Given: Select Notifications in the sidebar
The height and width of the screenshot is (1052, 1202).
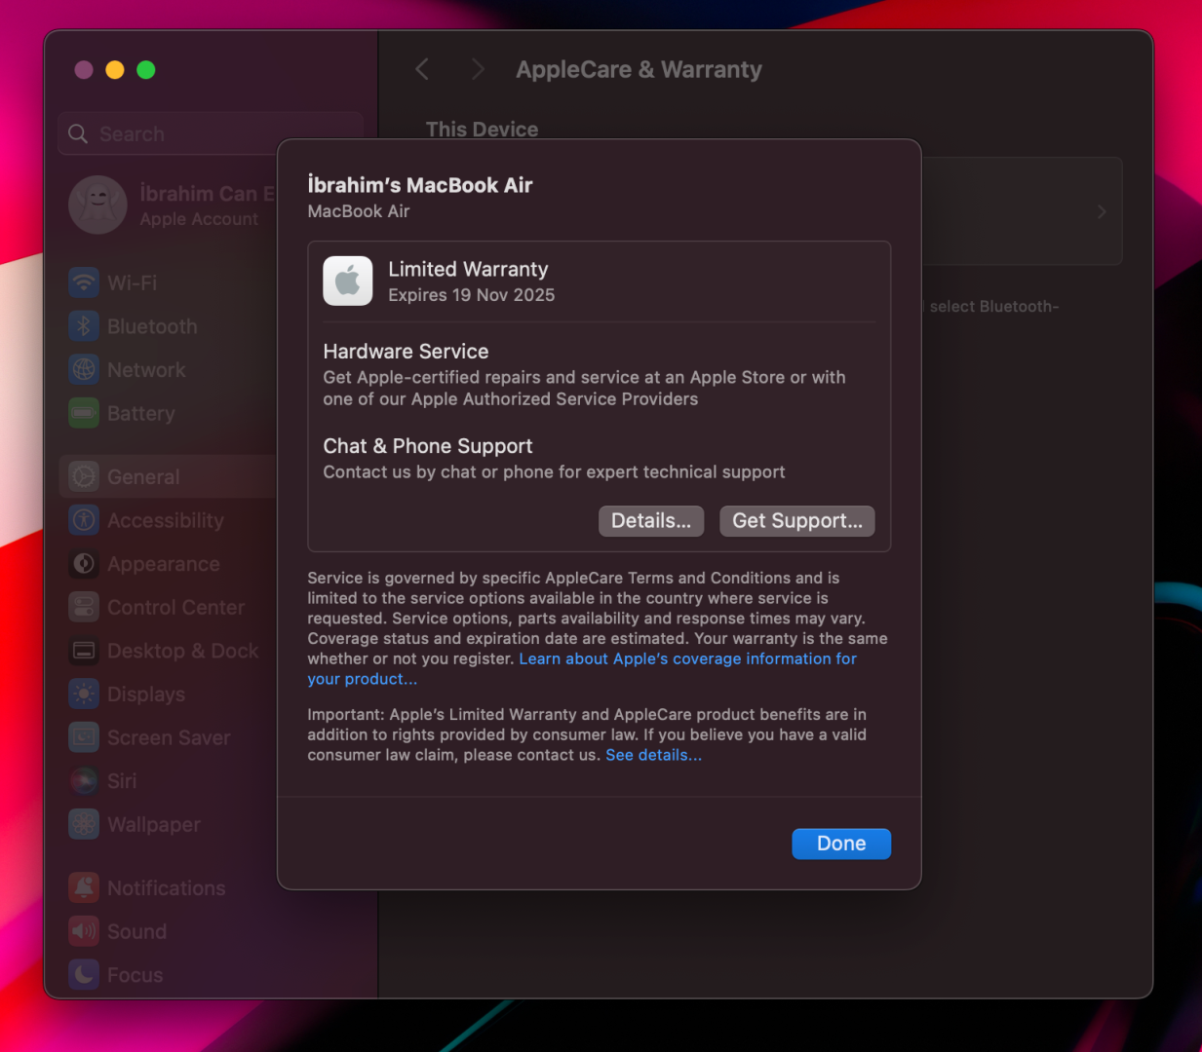Looking at the screenshot, I should 166,887.
